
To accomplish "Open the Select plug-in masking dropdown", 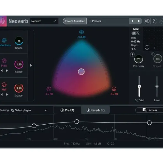I will tap(29, 110).
